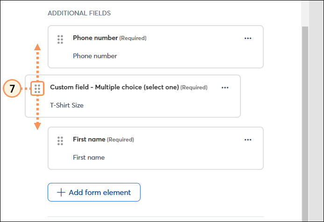Select the Custom field - Multiple choice title

[114, 87]
